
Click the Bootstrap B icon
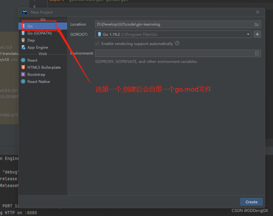tap(23, 74)
